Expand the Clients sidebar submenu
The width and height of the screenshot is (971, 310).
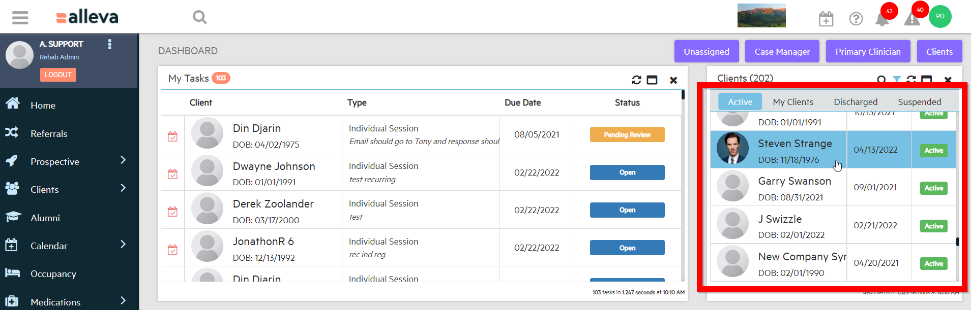coord(123,188)
